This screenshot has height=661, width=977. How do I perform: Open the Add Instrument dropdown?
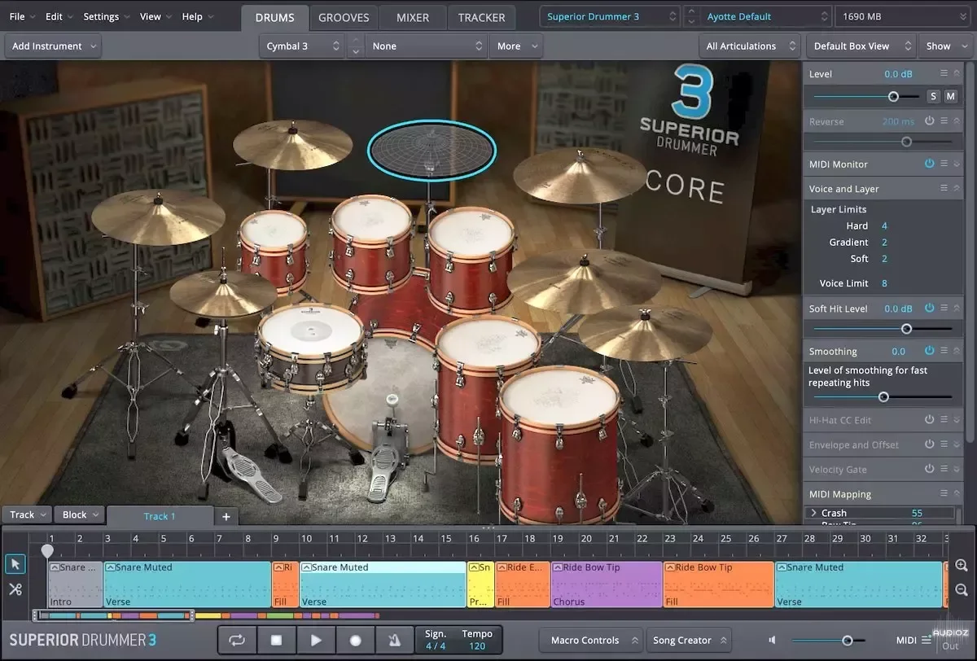pyautogui.click(x=53, y=46)
